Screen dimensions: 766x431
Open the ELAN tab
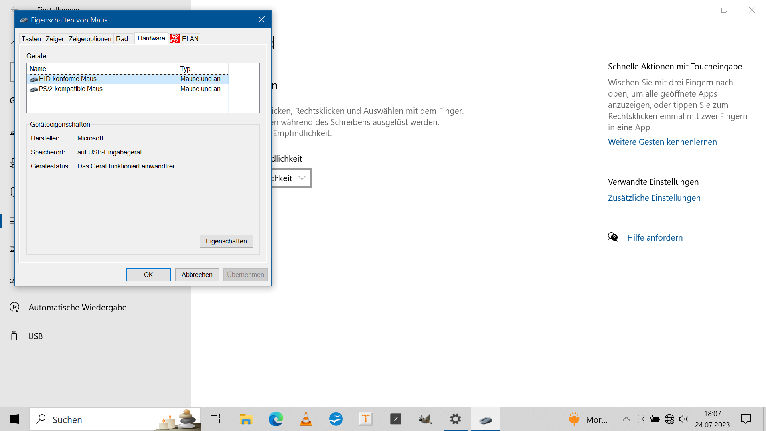184,38
